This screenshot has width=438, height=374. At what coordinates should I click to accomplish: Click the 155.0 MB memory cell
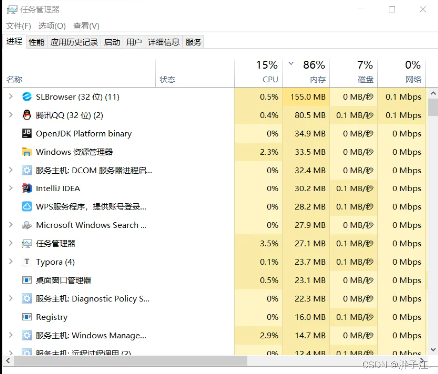[x=306, y=97]
